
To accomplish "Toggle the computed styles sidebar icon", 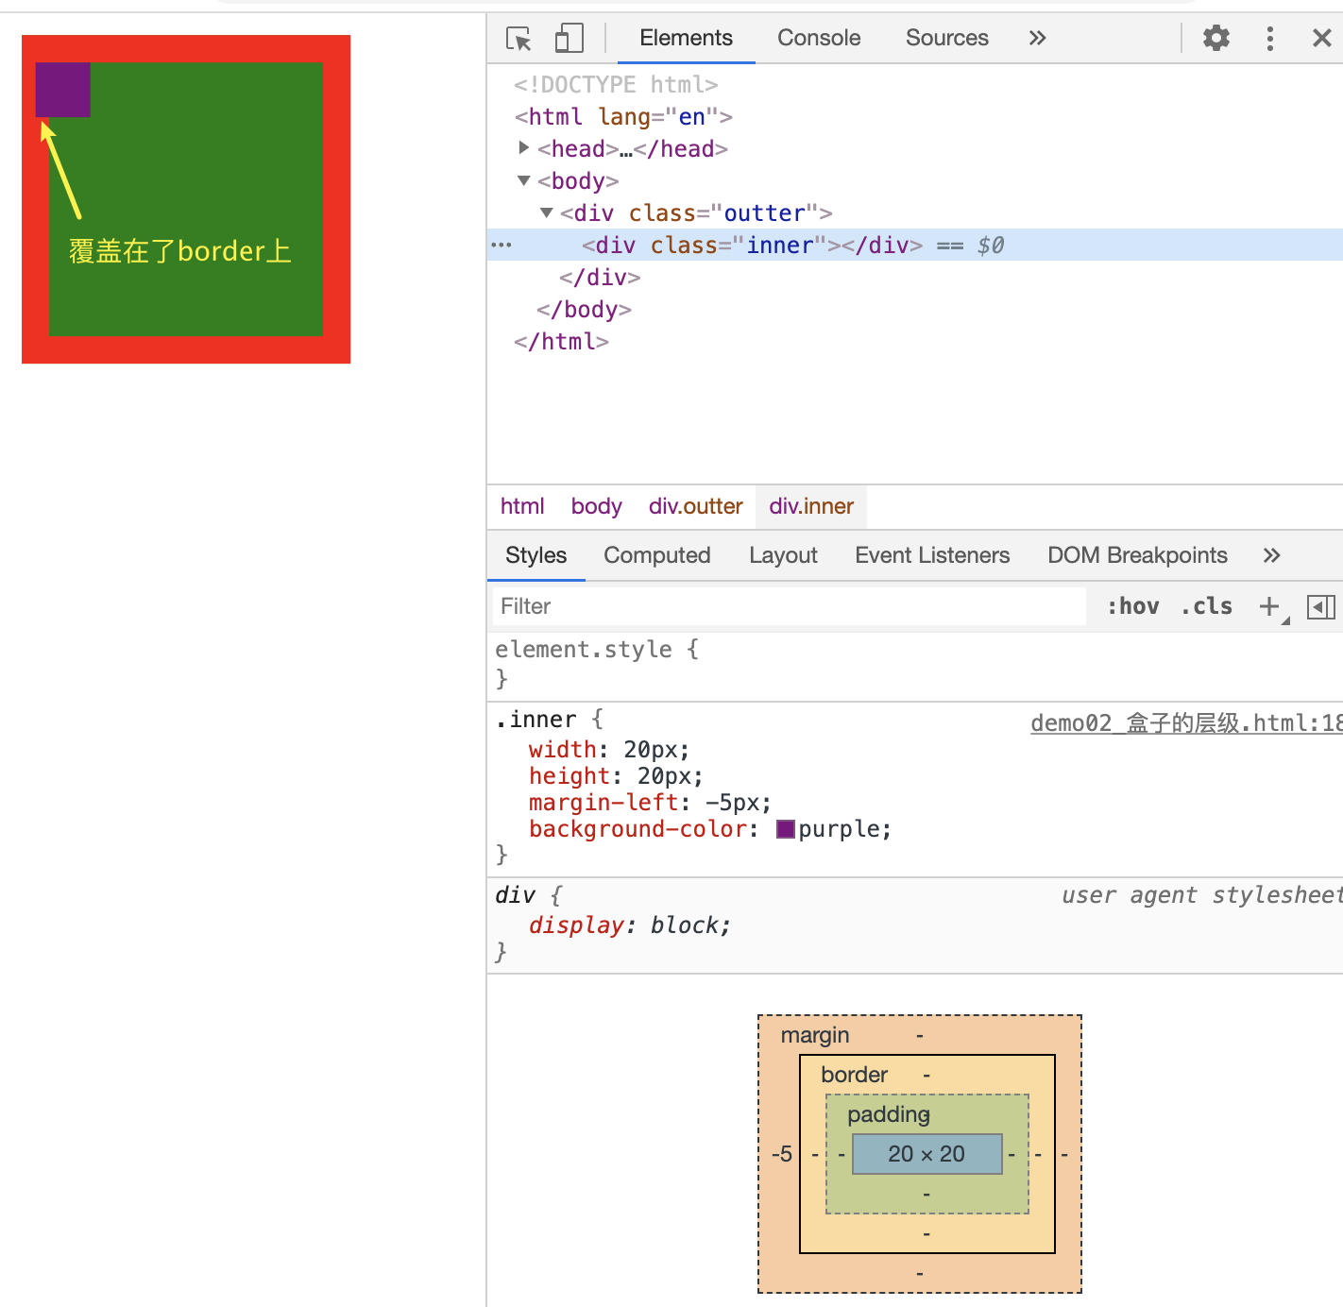I will (1321, 606).
